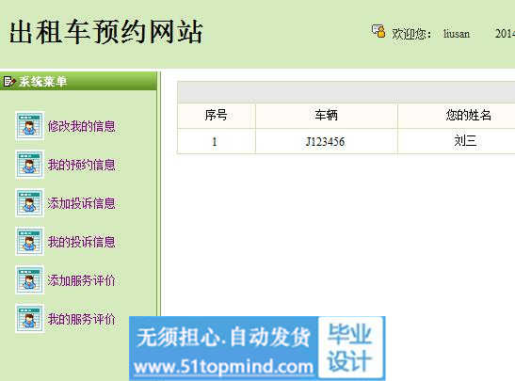Click the icon beside 添加投诉信息
The height and width of the screenshot is (381, 515).
point(29,203)
